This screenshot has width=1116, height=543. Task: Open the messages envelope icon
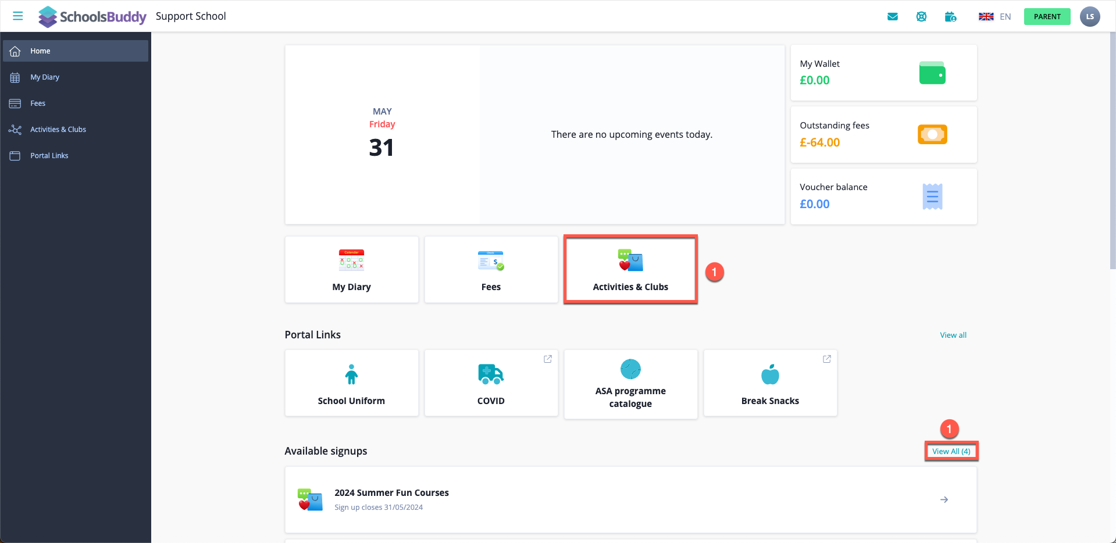(893, 17)
